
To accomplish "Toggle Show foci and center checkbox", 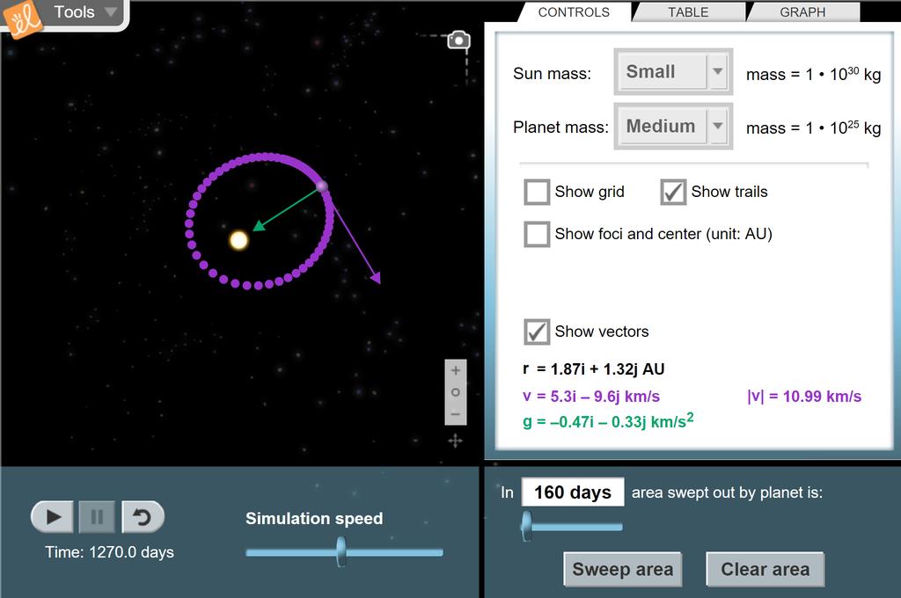I will coord(537,234).
